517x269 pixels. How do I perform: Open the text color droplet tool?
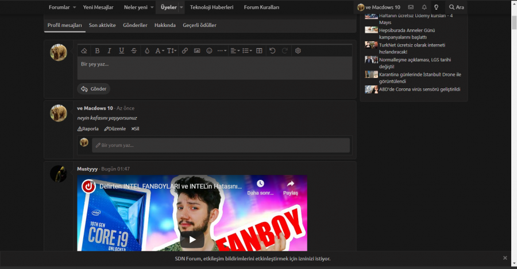pyautogui.click(x=147, y=50)
